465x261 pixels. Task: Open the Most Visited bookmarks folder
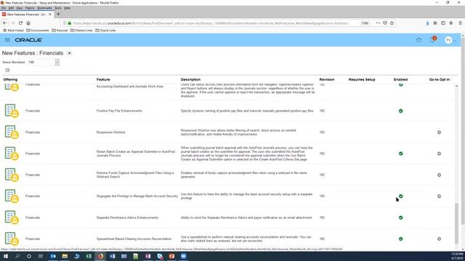pos(13,30)
